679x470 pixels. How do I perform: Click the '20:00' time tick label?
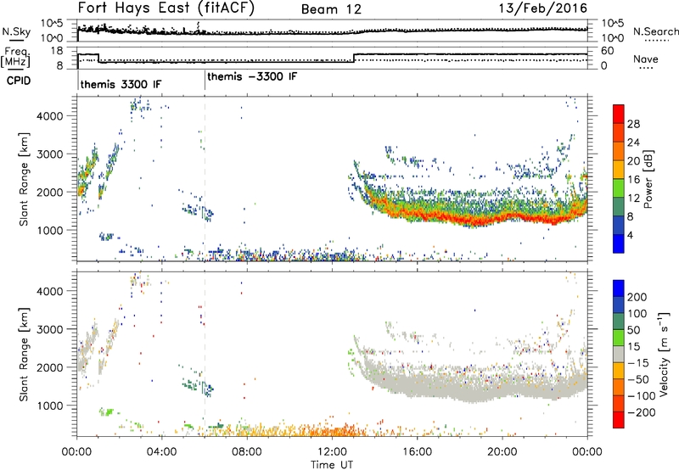click(x=502, y=452)
